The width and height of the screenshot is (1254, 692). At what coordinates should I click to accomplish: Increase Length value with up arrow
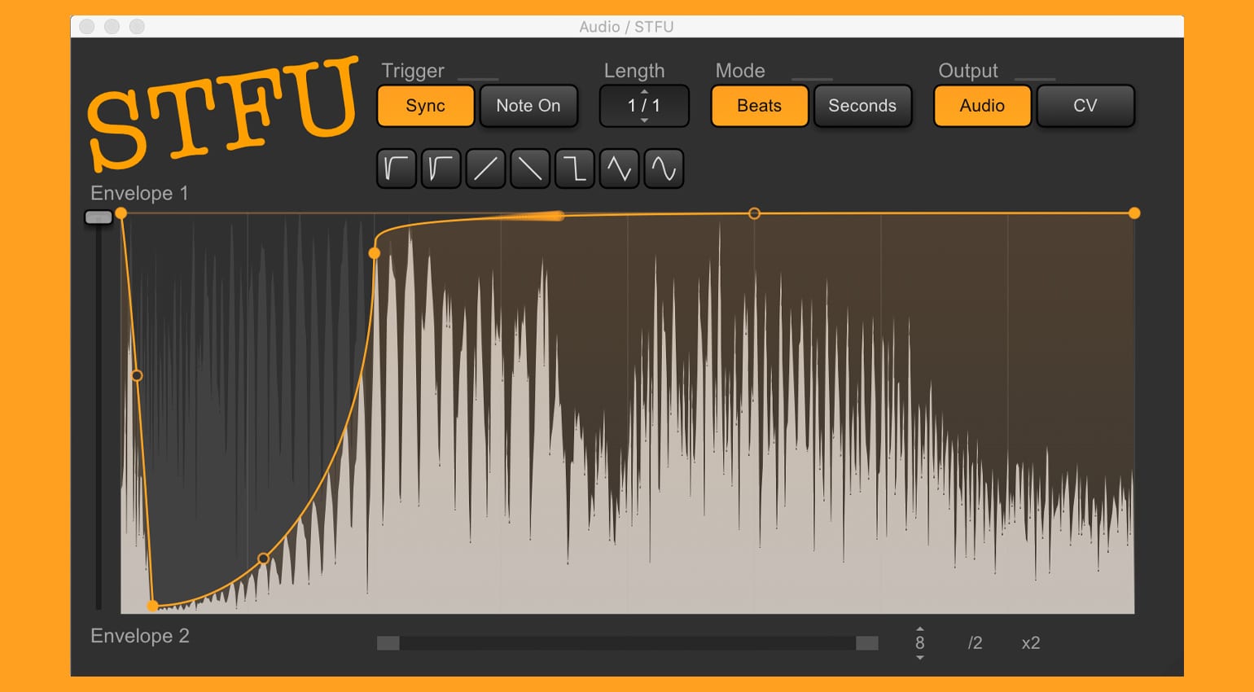click(644, 91)
